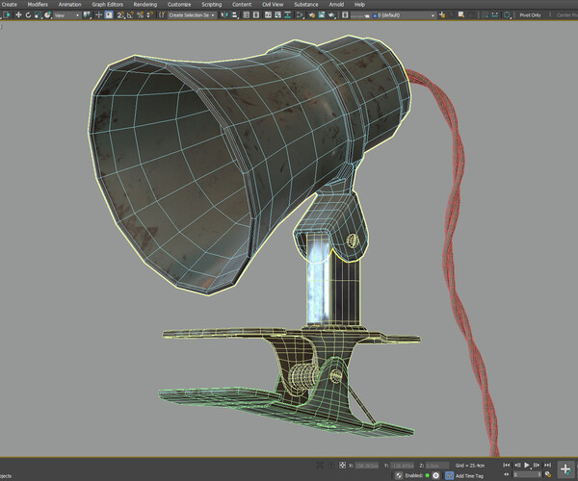Open the Schematic View icon
This screenshot has width=578, height=481.
287,15
